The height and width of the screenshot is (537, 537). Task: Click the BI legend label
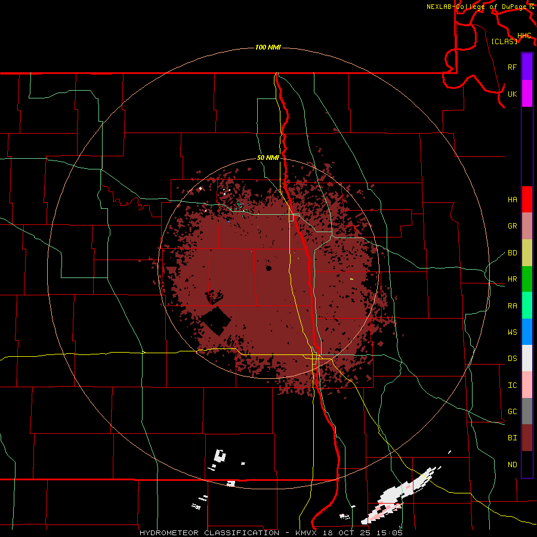pyautogui.click(x=512, y=438)
